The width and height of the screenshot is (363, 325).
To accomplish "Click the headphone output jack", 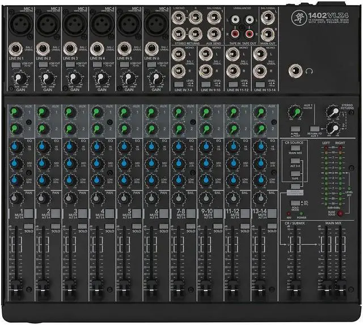I will click(x=293, y=71).
